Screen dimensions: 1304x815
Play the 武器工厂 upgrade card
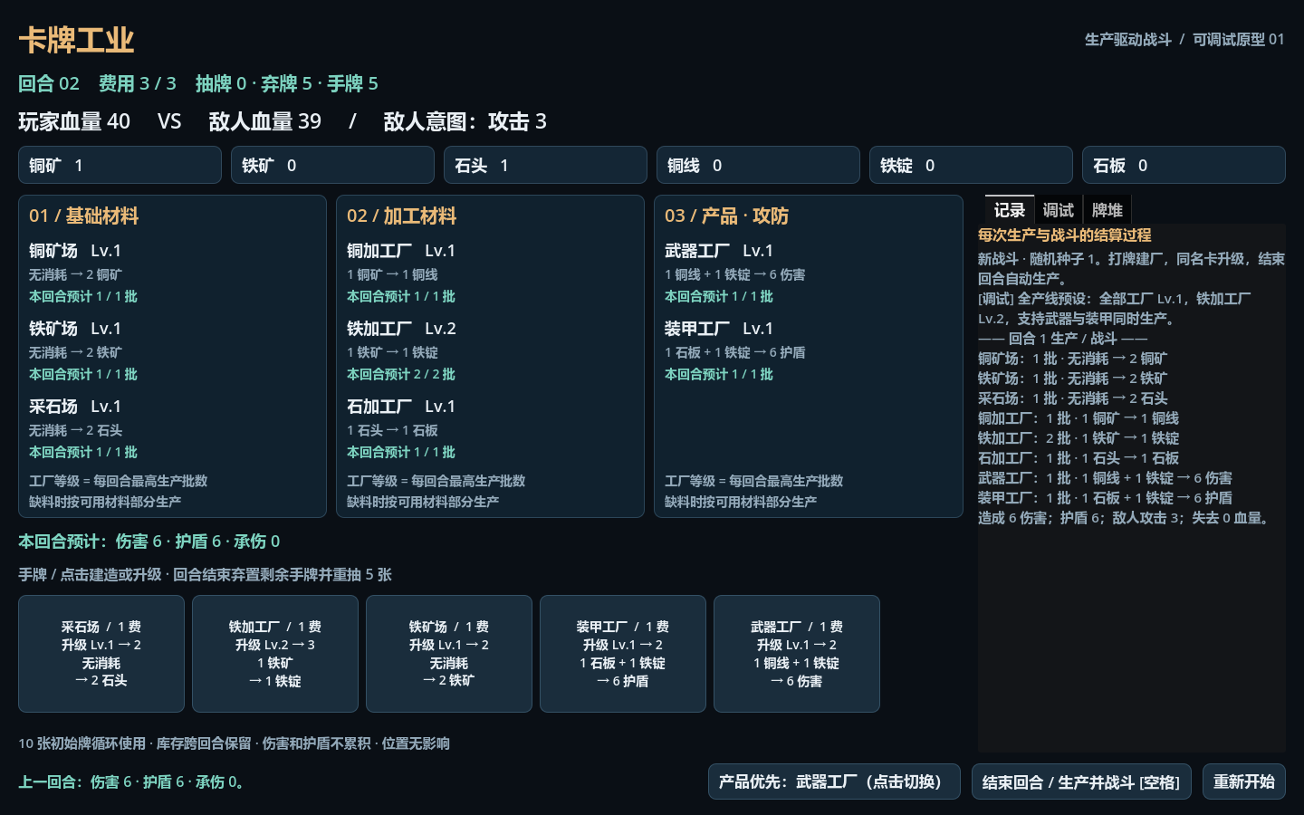tap(797, 654)
